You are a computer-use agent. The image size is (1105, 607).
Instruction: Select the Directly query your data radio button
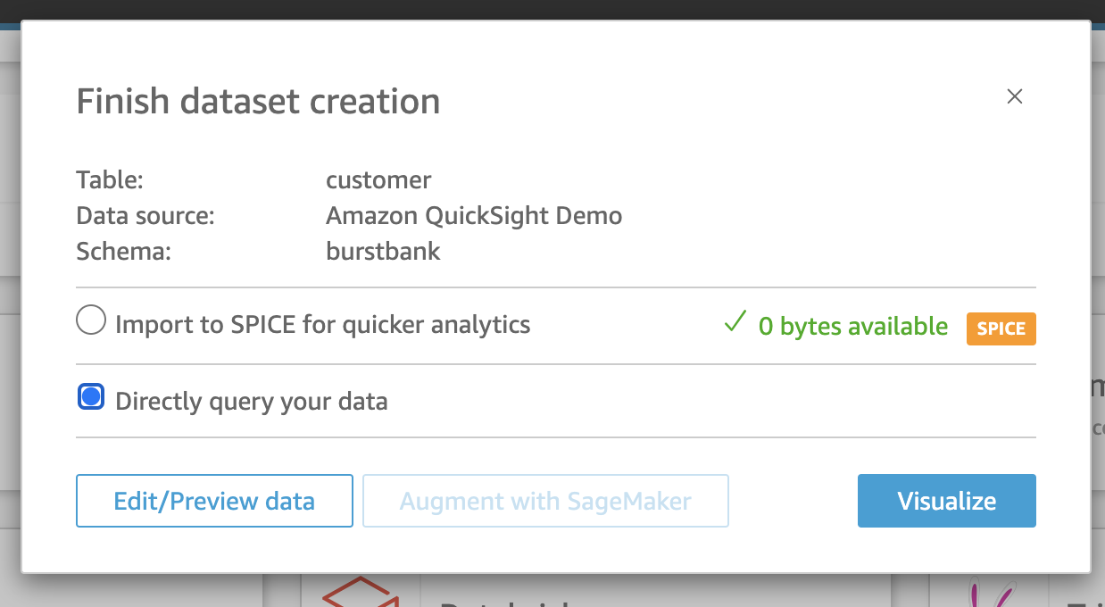click(x=91, y=396)
